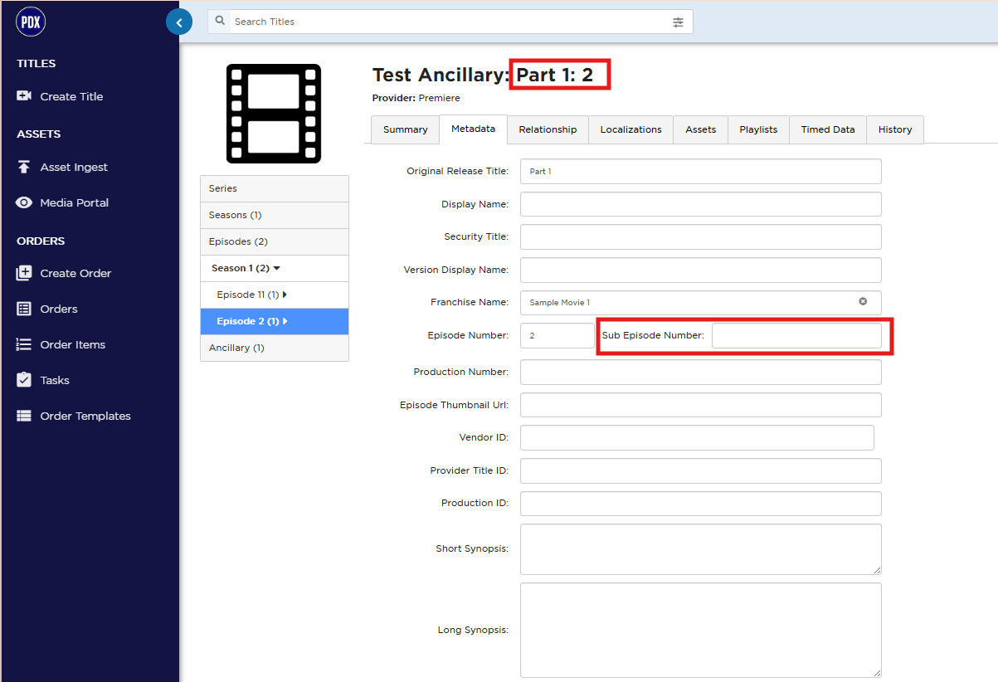Open the Relationship tab
Screen dimensions: 998x682
click(x=548, y=129)
